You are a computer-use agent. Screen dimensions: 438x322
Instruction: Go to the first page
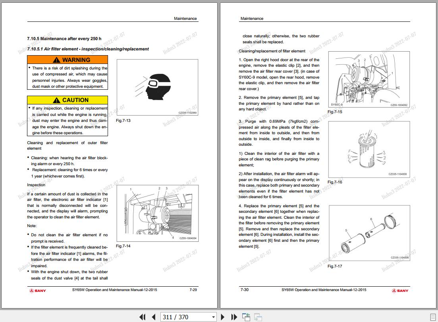pyautogui.click(x=143, y=317)
